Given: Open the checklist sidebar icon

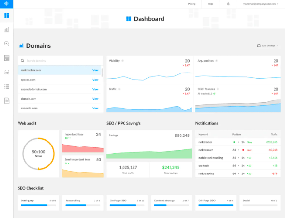Looking at the screenshot, I should pyautogui.click(x=7, y=86).
